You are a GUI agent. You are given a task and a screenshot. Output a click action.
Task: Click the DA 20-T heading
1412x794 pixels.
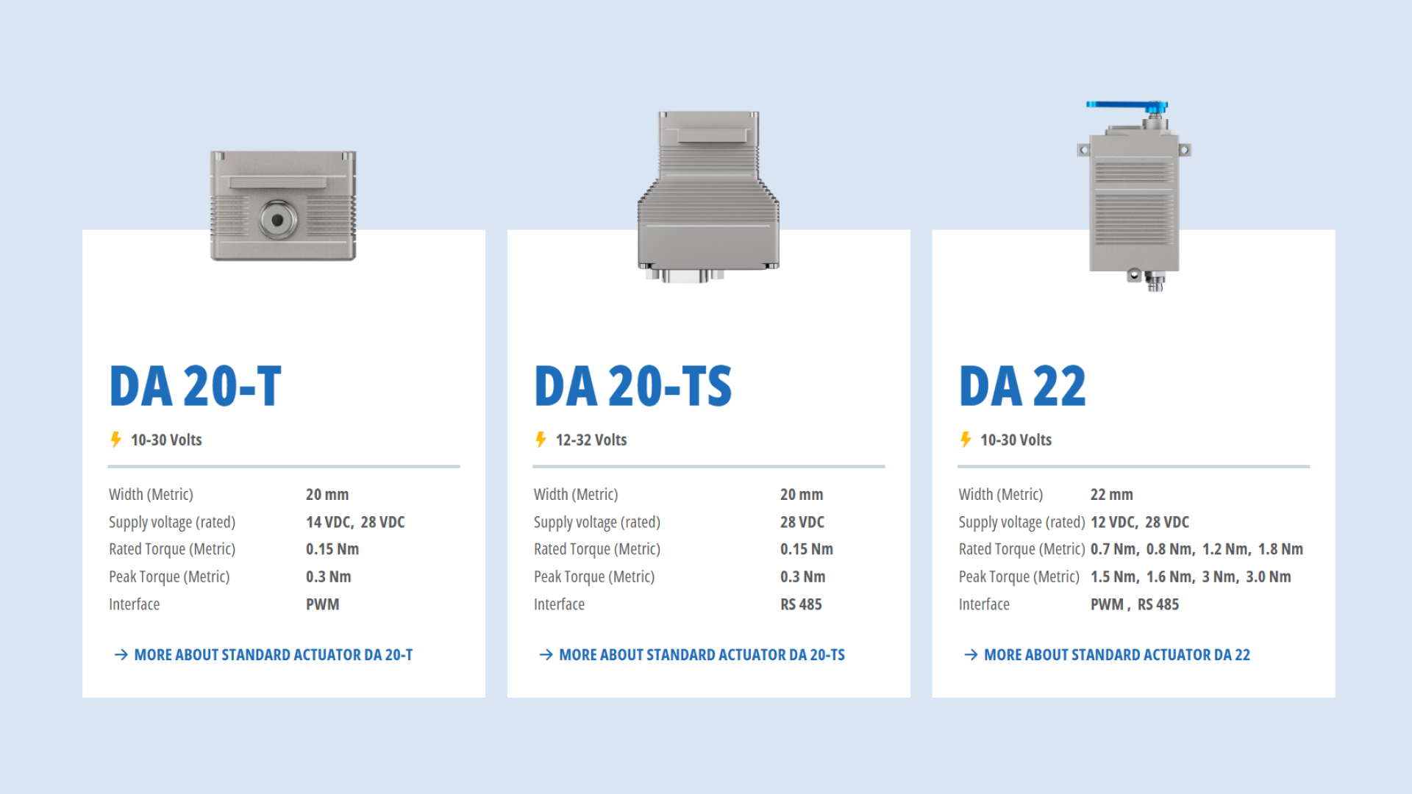click(x=196, y=387)
